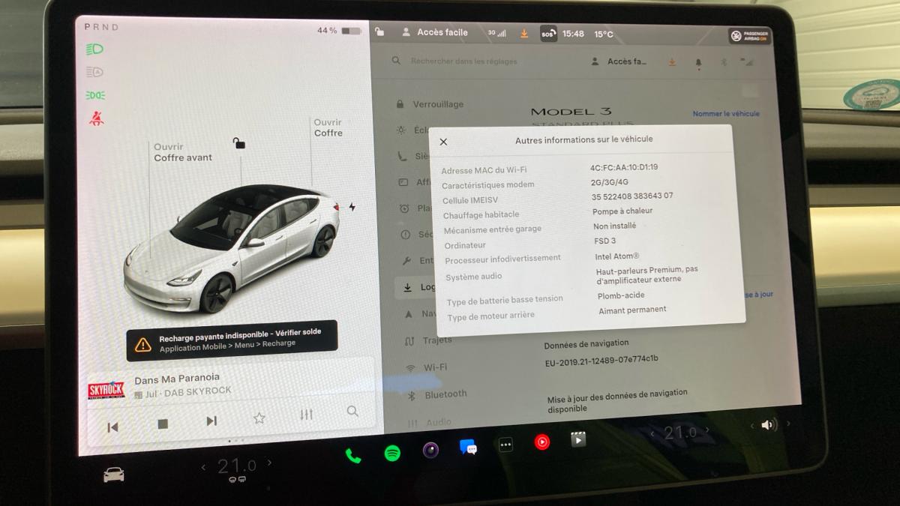900x506 pixels.
Task: Tap orange download icon in status bar
Action: pos(524,34)
